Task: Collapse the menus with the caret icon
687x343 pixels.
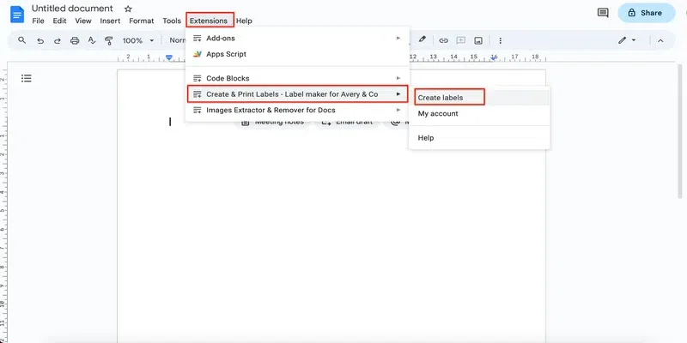Action: tap(660, 40)
